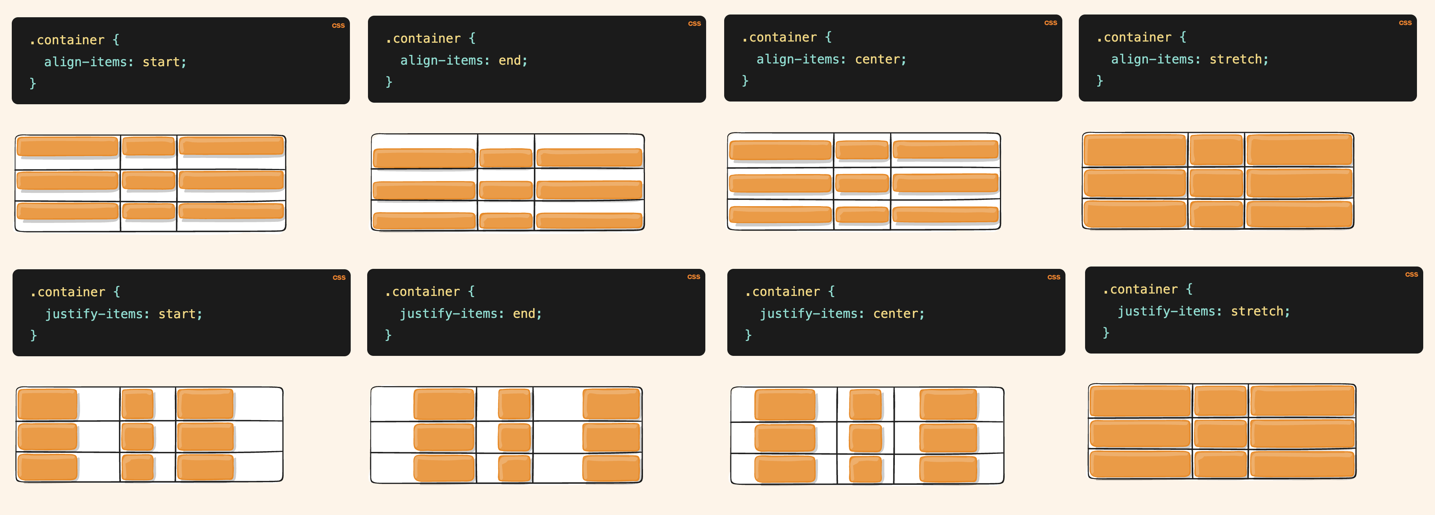Click the 'justify-items: end;' code line

pyautogui.click(x=471, y=314)
